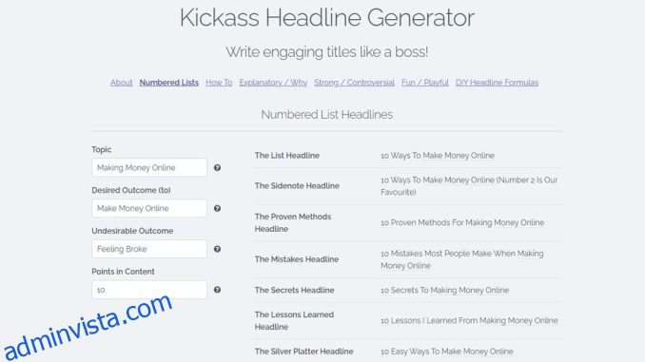Select '10 Mistakes Most People Make' headline text
Screen dimensions: 645x362
[x=462, y=259]
